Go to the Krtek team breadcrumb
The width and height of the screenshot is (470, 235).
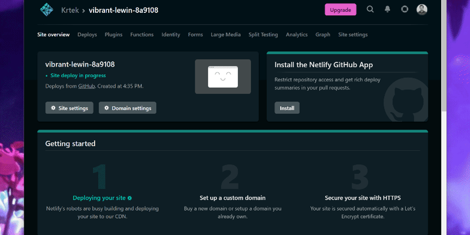point(70,10)
